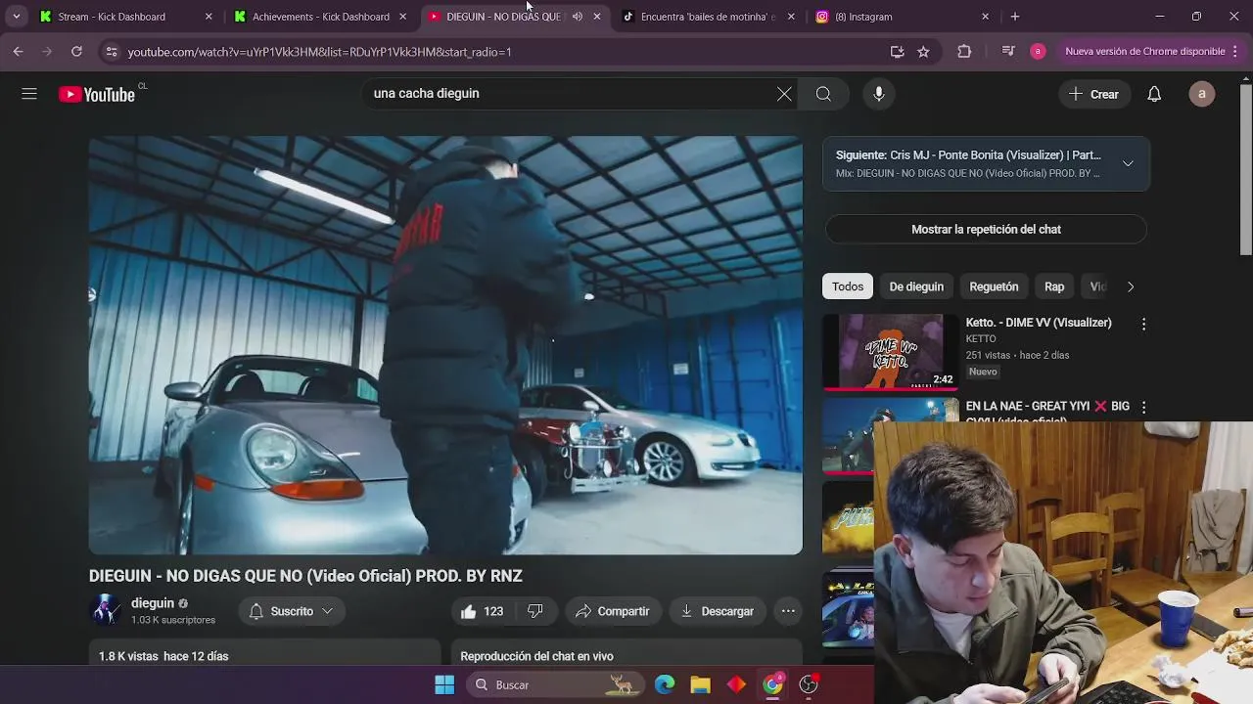Bookmark this page with star
Viewport: 1253px width, 704px height.
[x=923, y=51]
